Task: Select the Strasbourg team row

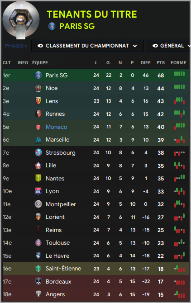Action: pos(96,153)
